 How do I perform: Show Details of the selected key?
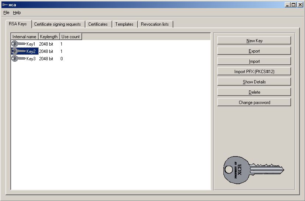point(254,82)
